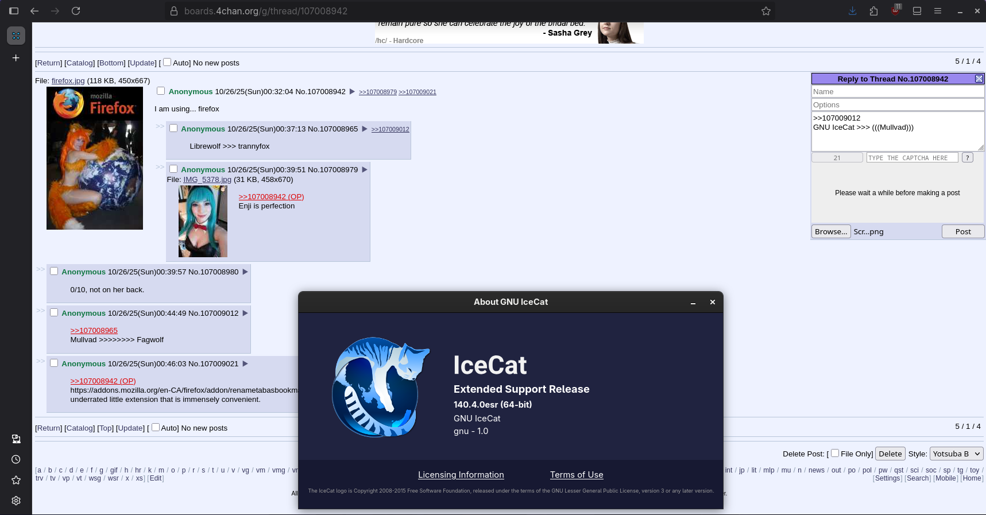This screenshot has height=515, width=986.
Task: Tick the checkbox on post No.107008980
Action: (x=54, y=271)
